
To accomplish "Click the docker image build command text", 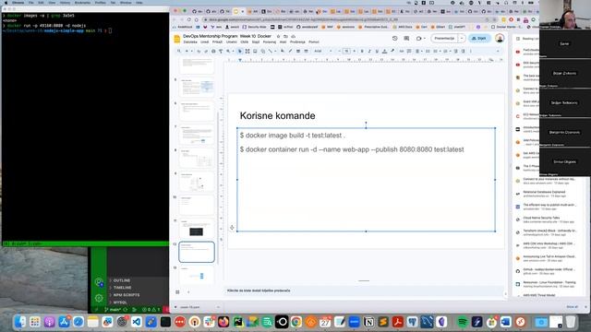I will point(293,136).
